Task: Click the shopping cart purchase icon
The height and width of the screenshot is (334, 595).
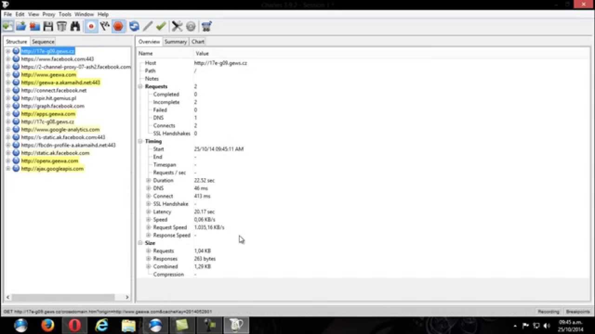Action: [x=207, y=26]
